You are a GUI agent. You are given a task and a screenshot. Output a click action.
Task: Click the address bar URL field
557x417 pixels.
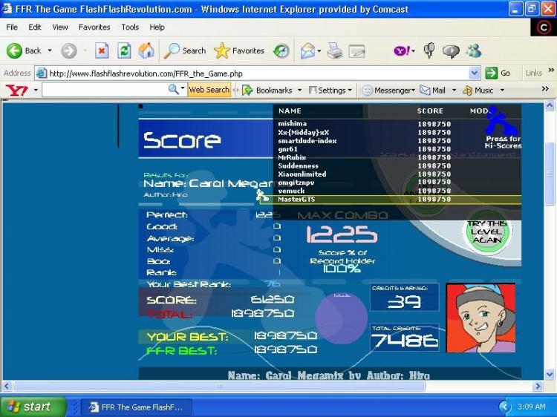click(x=258, y=73)
